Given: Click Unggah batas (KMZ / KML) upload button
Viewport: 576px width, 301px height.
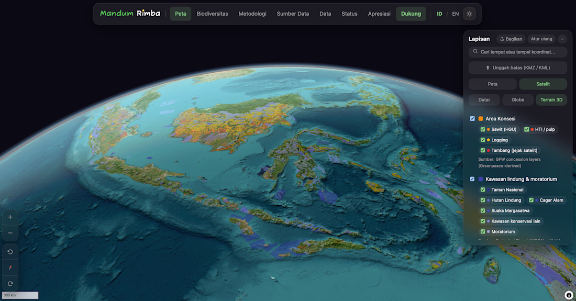Looking at the screenshot, I should 517,68.
